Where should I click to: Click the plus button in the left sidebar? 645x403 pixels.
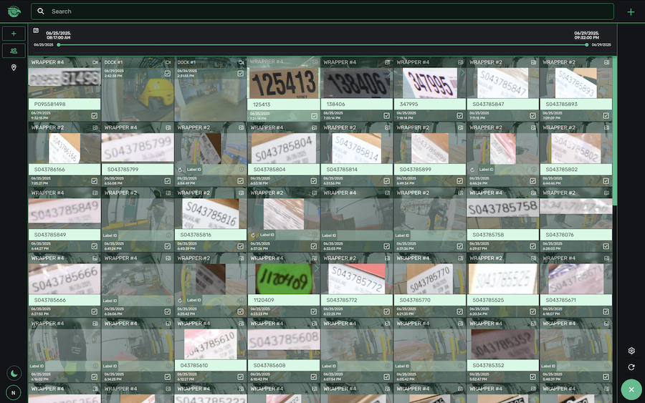(14, 34)
